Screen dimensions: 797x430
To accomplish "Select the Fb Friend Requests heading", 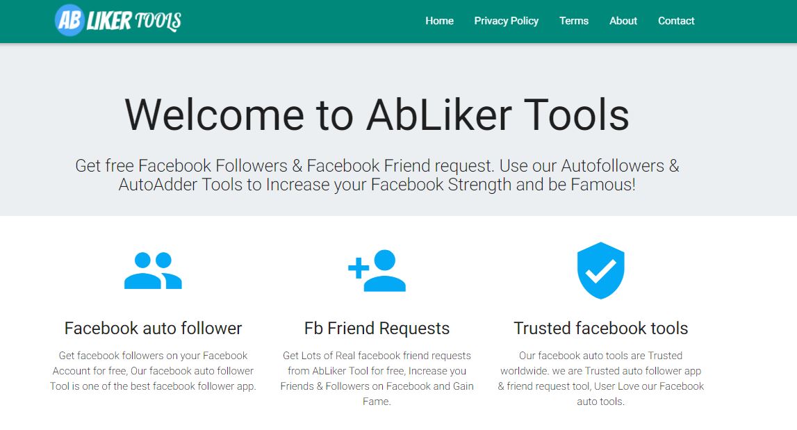I will (376, 327).
